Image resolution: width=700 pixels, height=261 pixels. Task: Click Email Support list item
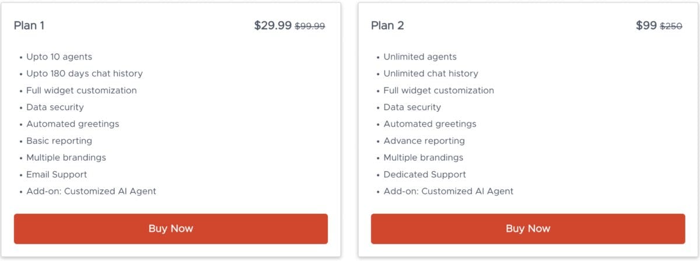click(x=57, y=175)
